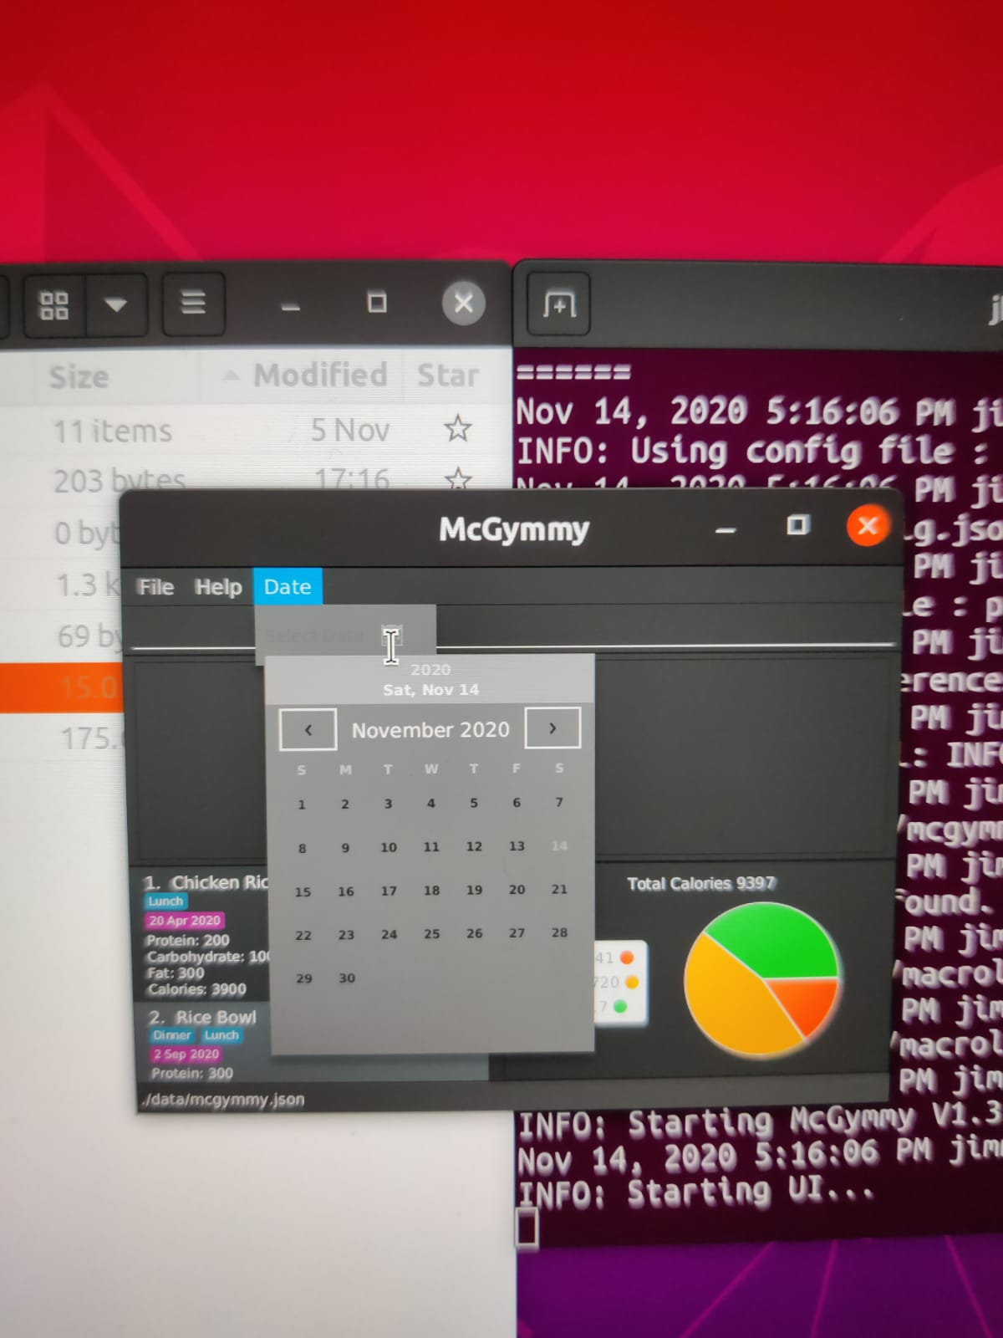Select November 4 in the calendar
The image size is (1003, 1338).
point(430,803)
